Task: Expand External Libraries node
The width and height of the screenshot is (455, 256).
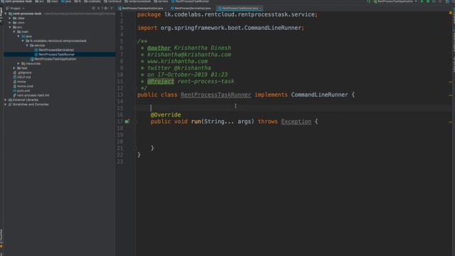Action: (x=6, y=100)
